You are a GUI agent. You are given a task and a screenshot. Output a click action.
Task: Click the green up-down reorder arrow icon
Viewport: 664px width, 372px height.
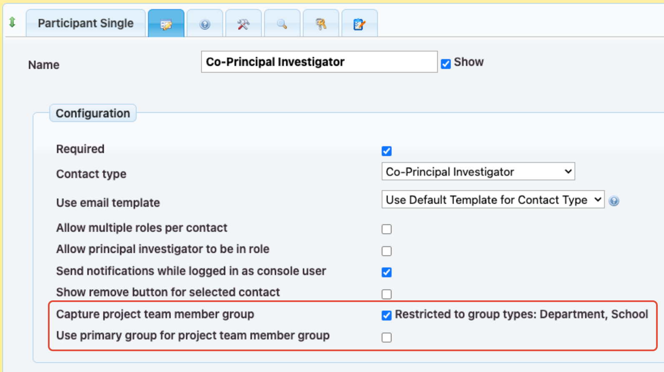[12, 22]
